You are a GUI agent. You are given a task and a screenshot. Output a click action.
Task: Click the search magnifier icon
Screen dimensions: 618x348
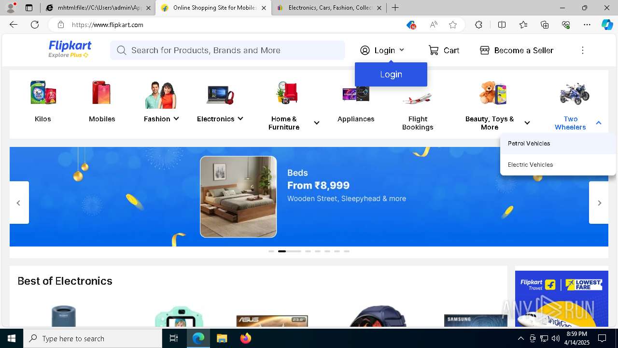tap(122, 50)
